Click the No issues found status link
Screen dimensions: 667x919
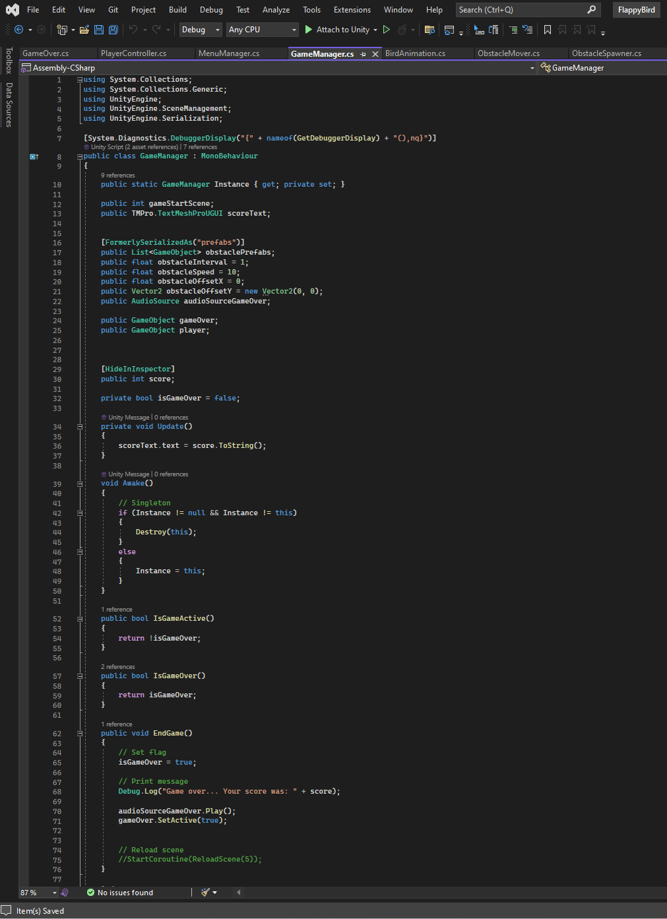click(x=124, y=892)
